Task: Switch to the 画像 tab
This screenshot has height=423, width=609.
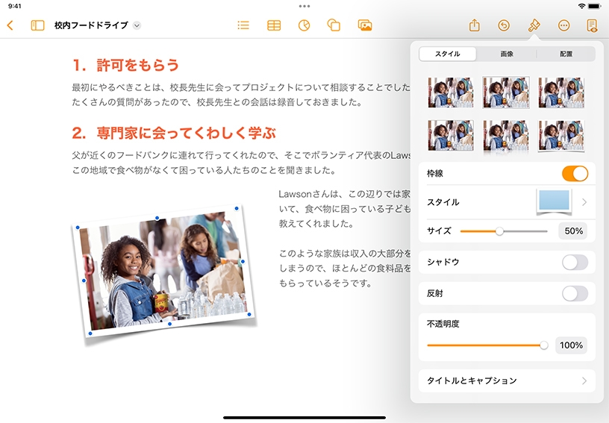Action: coord(507,54)
